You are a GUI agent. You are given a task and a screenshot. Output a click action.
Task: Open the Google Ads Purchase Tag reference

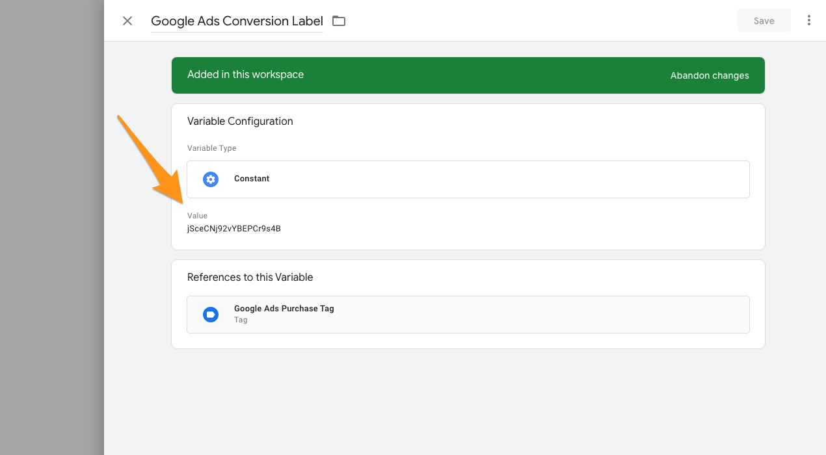[x=468, y=315]
